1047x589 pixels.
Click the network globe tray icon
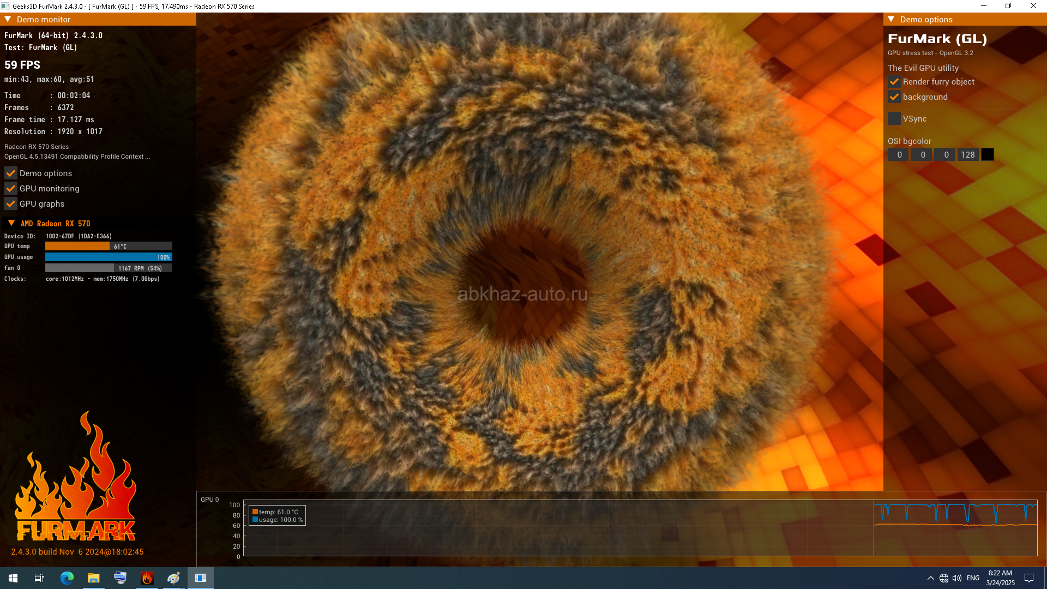pyautogui.click(x=944, y=578)
